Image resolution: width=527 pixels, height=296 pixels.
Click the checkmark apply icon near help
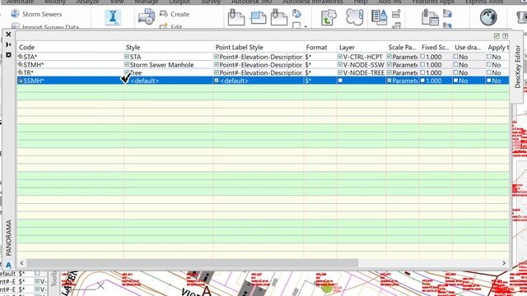click(x=497, y=36)
